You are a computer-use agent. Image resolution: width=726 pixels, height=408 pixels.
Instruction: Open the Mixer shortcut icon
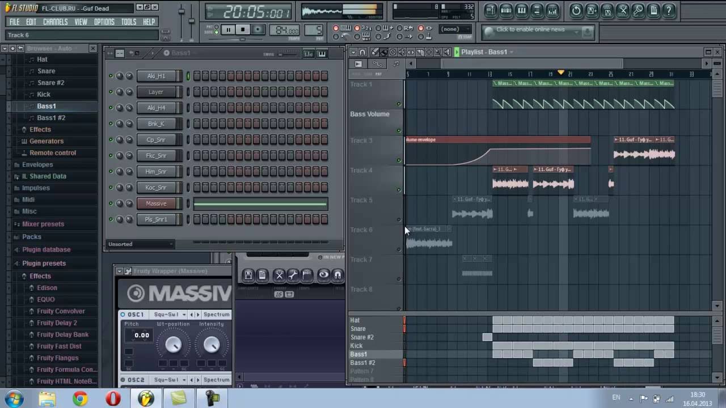552,11
